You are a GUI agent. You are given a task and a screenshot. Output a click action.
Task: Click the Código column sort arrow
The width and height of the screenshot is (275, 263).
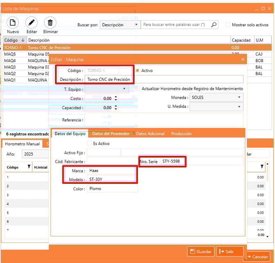pos(23,40)
